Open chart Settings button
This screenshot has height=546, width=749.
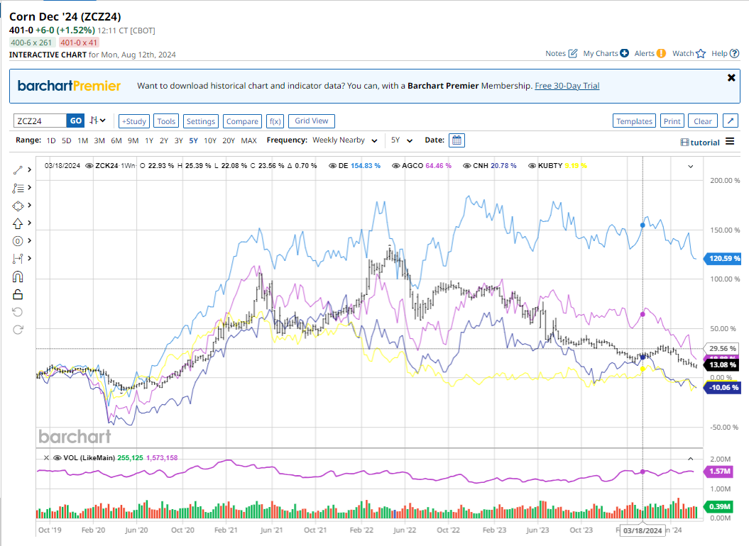coord(201,121)
